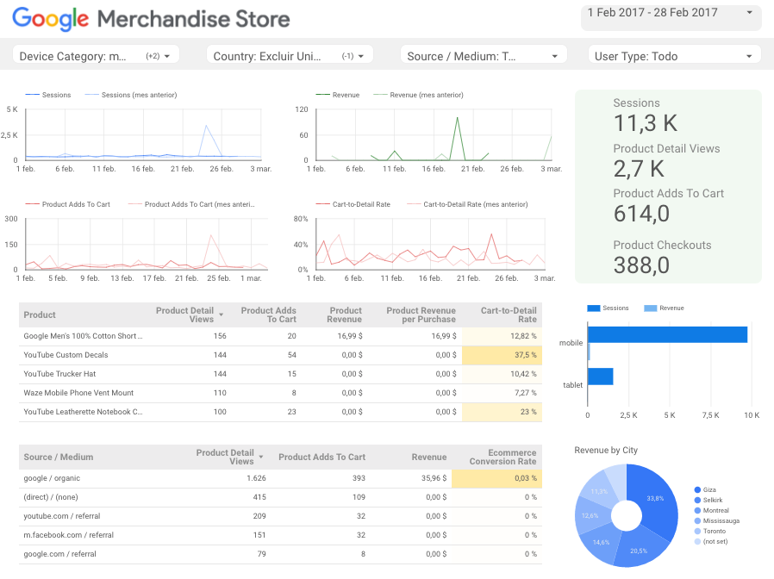Click the Cart-to-Detail Rate column header

tap(509, 315)
